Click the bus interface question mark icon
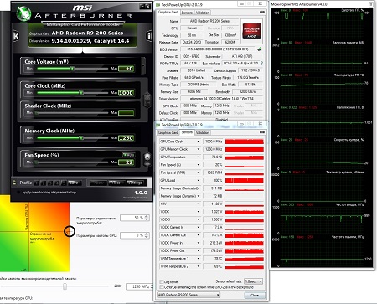377x304 pixels. coord(261,64)
